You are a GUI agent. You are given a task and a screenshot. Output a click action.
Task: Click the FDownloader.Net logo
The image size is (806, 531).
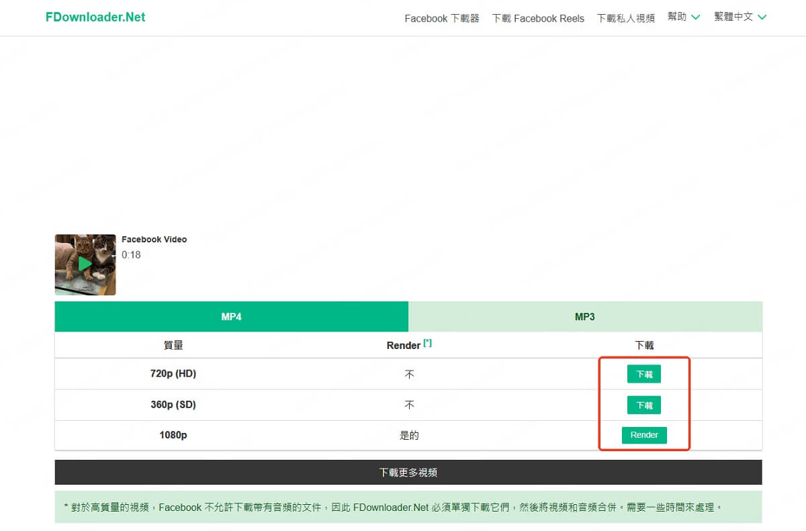(95, 16)
